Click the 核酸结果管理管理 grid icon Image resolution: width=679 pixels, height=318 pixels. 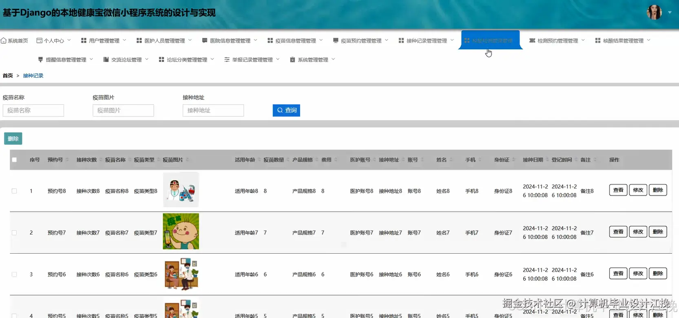(598, 40)
